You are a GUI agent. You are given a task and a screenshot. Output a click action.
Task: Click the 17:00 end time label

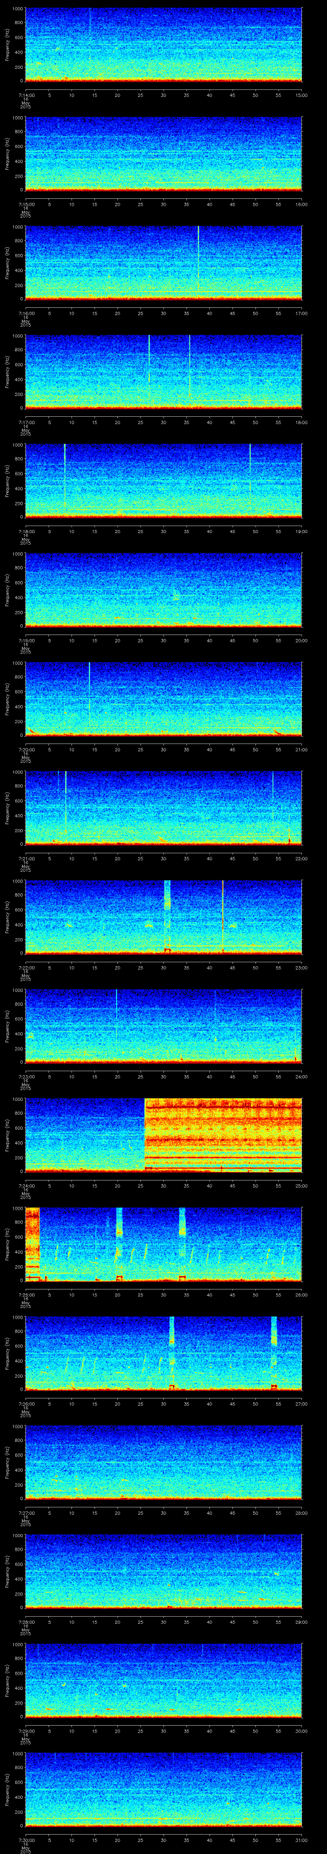coord(302,313)
